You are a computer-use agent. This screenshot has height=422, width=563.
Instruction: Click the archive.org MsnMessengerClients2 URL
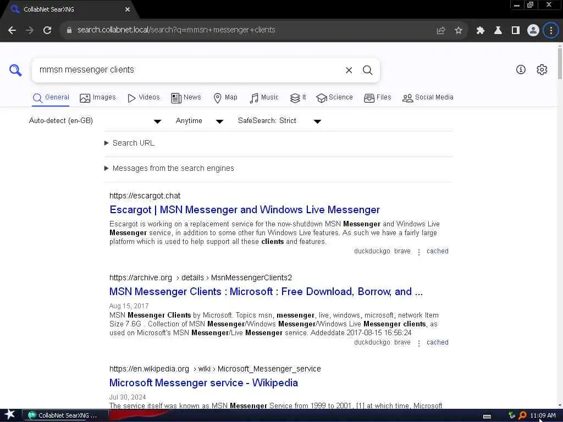[x=200, y=277]
